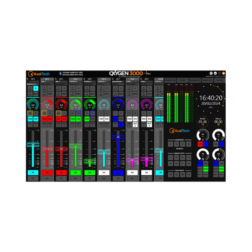Click the CH 9 magenta gain knob
This screenshot has height=252, width=252.
[x=147, y=105]
